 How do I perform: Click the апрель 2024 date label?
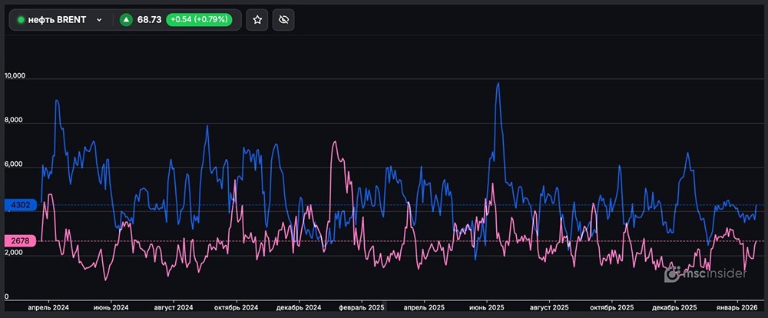[x=48, y=307]
